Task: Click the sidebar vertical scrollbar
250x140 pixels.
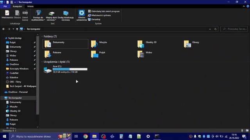Action: tap(37, 75)
